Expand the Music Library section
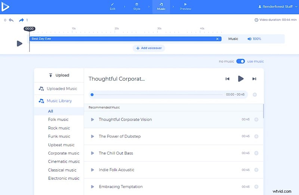This screenshot has width=299, height=195. pos(59,101)
